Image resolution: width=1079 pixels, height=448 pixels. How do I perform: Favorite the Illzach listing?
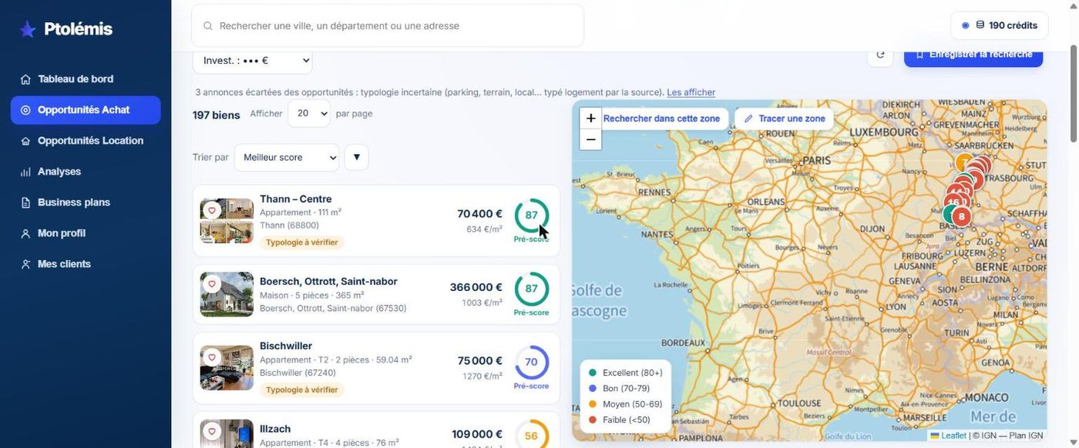[212, 431]
